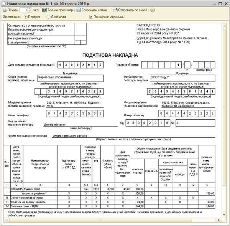Click the Только просмотр button label
230x226 pixels.
(60, 10)
